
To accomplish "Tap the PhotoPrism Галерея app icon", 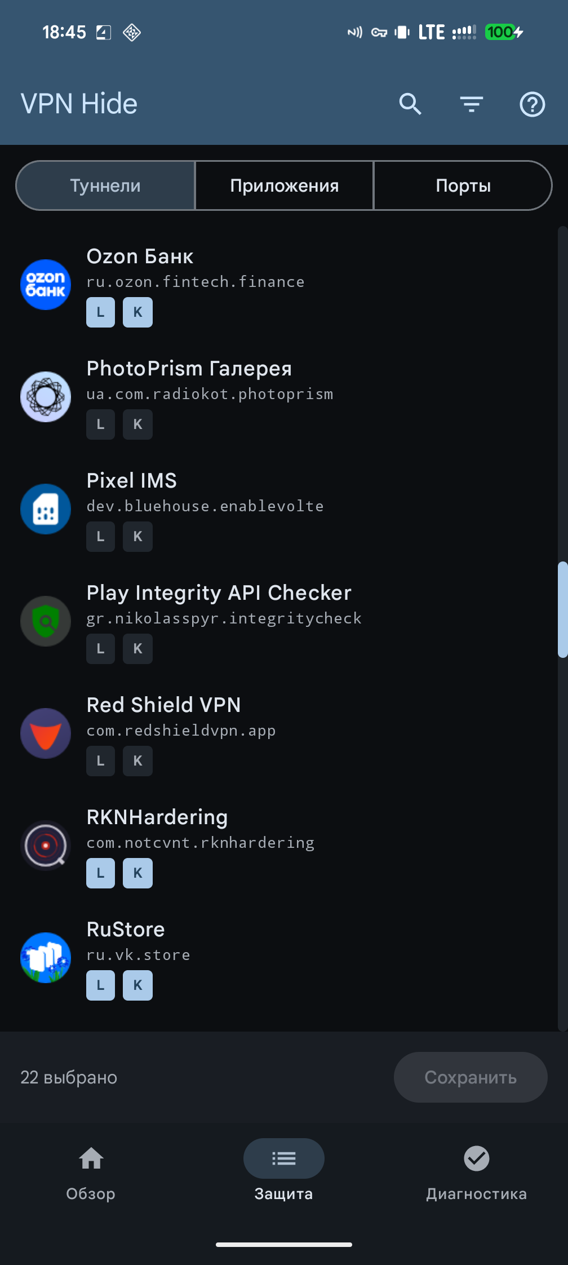I will coord(46,397).
